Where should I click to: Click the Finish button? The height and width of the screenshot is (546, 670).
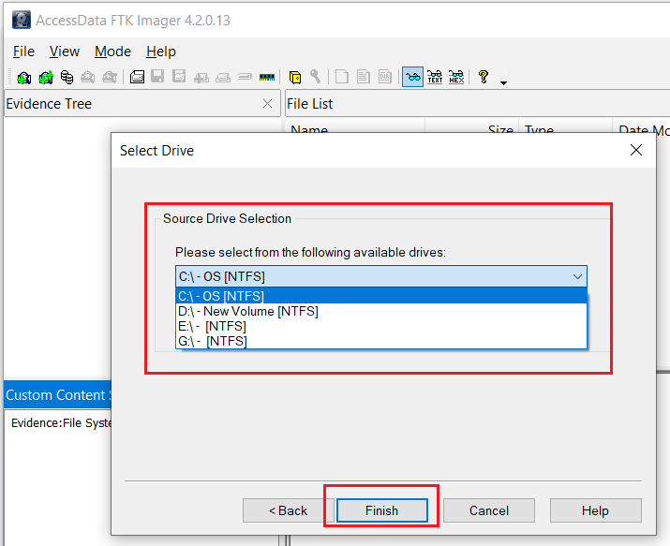click(x=382, y=510)
